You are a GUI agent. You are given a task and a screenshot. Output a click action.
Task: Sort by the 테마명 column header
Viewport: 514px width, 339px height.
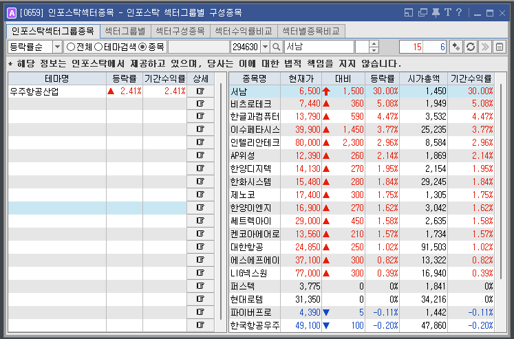(57, 78)
